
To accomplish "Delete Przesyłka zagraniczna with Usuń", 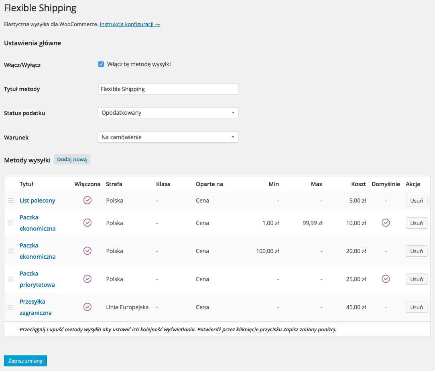I will [x=417, y=307].
